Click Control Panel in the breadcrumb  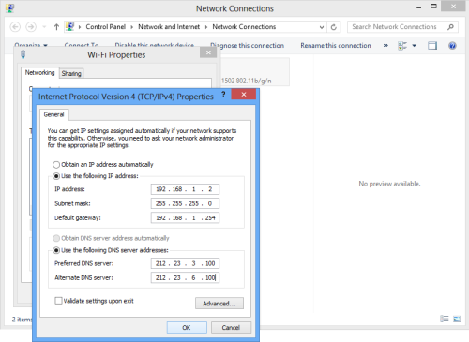(106, 27)
